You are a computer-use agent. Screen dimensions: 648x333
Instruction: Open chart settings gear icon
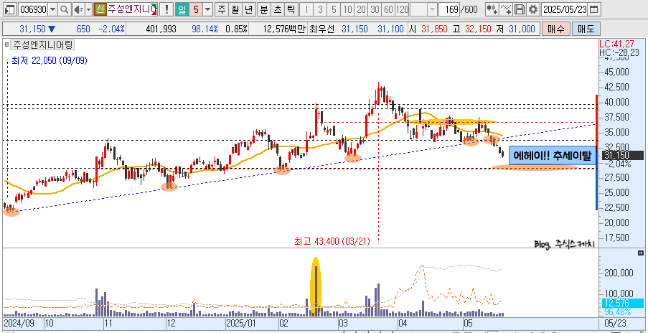coord(533,9)
